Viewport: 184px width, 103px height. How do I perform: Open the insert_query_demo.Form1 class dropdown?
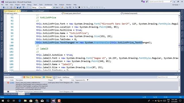pyautogui.click(x=92, y=13)
